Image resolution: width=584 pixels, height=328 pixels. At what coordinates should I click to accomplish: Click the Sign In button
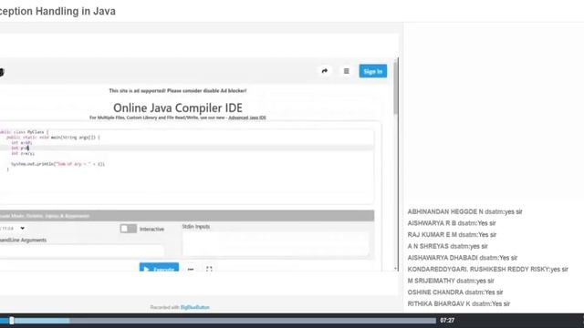[373, 71]
